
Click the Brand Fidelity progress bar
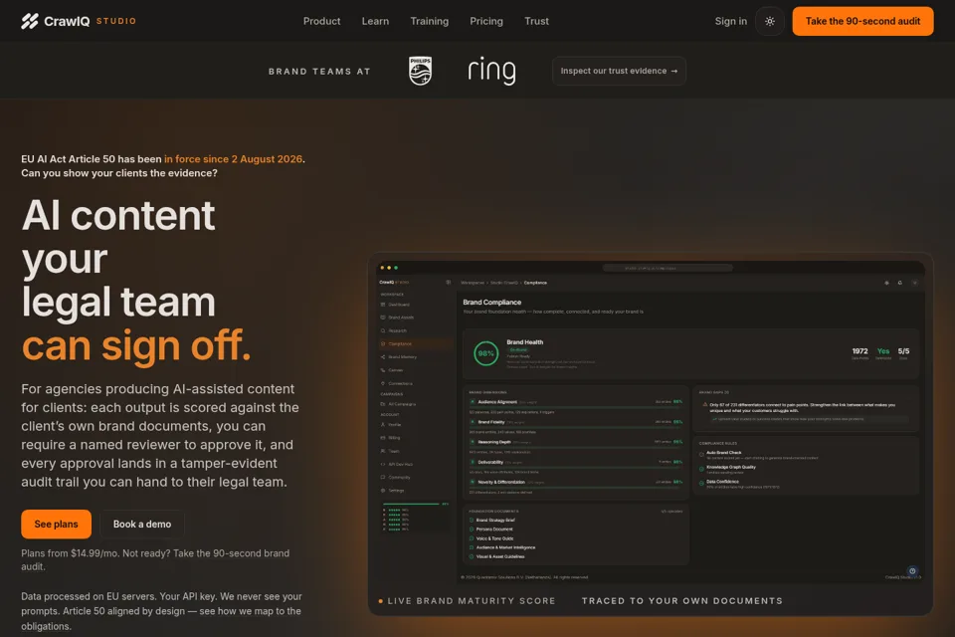pyautogui.click(x=576, y=427)
